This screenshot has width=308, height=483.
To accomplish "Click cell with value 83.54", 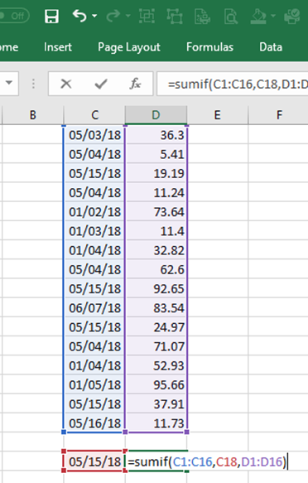I will pos(156,307).
